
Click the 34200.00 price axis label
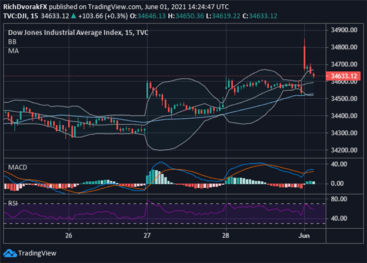[x=344, y=150]
